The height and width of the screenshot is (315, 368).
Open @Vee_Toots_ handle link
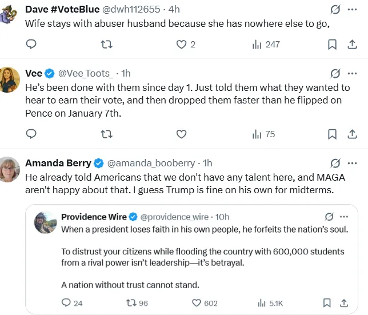coord(87,73)
